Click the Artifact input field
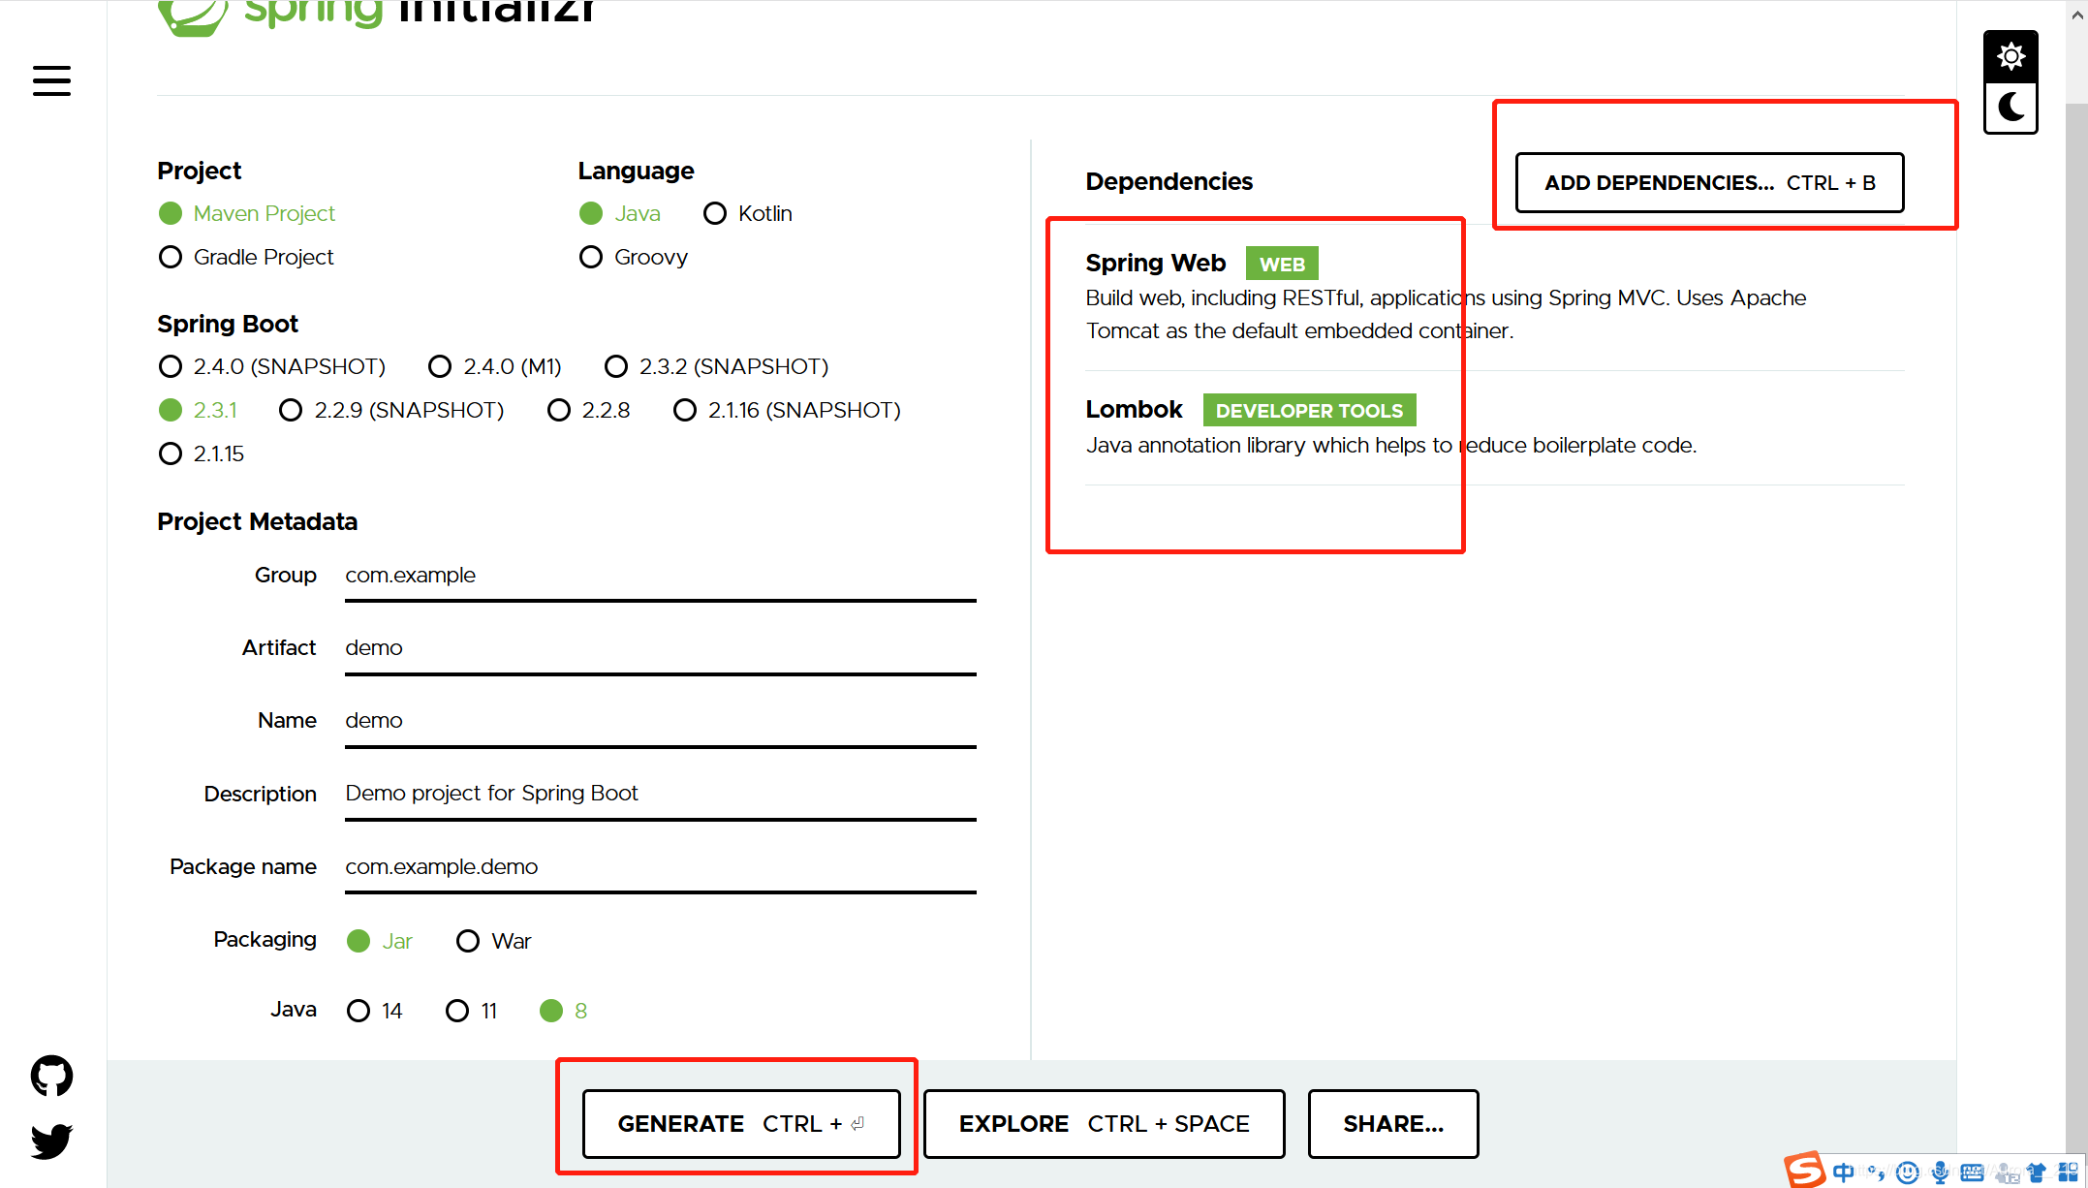This screenshot has width=2088, height=1188. coord(659,647)
